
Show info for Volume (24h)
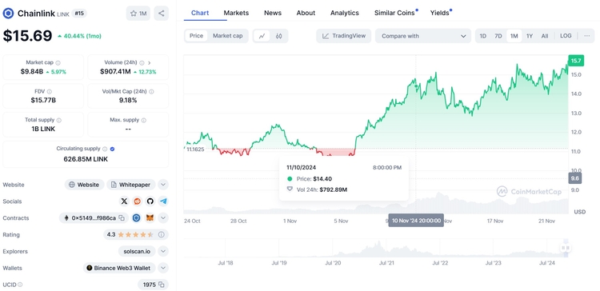(x=142, y=62)
